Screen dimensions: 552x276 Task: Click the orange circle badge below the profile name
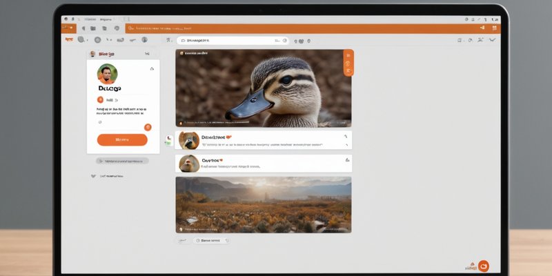point(100,99)
